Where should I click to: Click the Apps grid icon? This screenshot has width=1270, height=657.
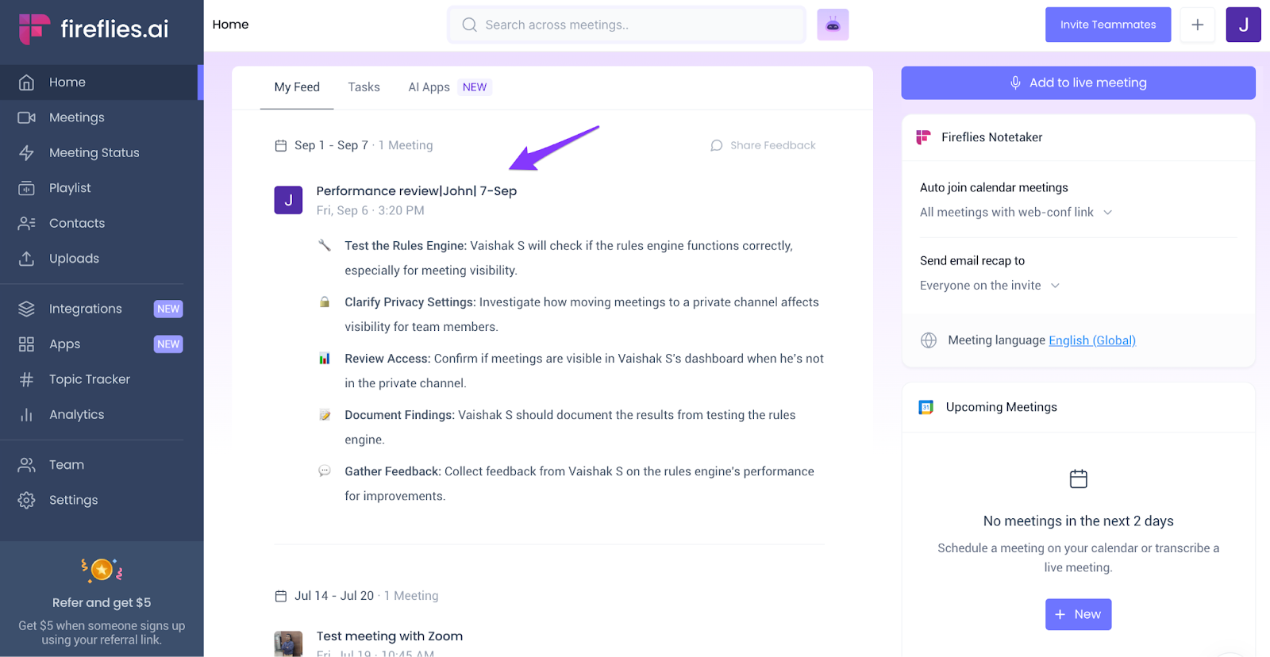pyautogui.click(x=26, y=344)
